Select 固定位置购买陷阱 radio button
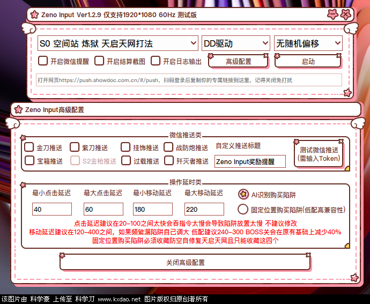The width and height of the screenshot is (370, 304). pyautogui.click(x=243, y=209)
